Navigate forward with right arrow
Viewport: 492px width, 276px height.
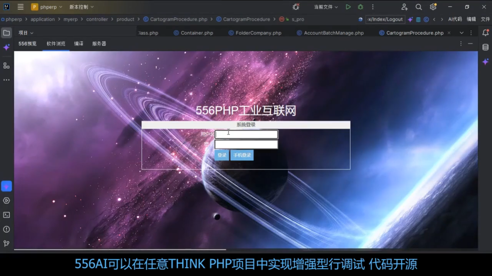pyautogui.click(x=442, y=20)
